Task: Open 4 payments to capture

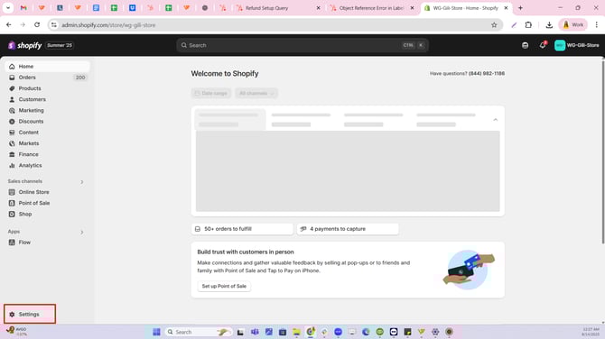Action: tap(348, 229)
